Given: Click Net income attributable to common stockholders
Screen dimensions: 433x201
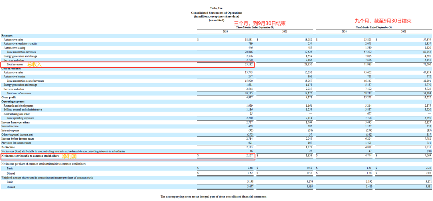Looking at the screenshot, I should click(x=30, y=155).
